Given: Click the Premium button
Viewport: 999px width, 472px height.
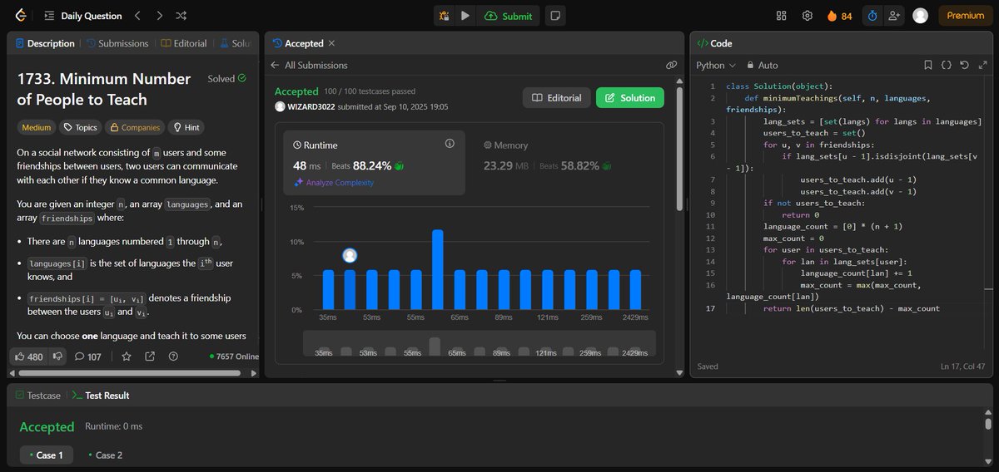Looking at the screenshot, I should pyautogui.click(x=965, y=16).
